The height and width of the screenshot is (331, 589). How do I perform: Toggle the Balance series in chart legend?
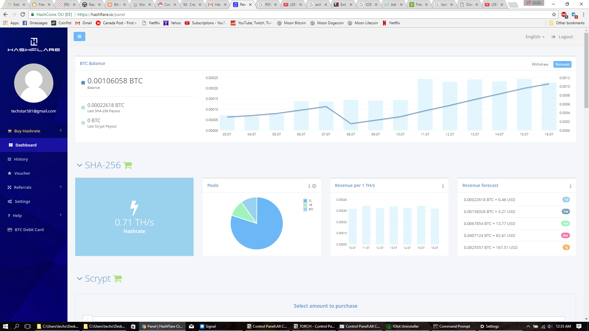[x=83, y=83]
